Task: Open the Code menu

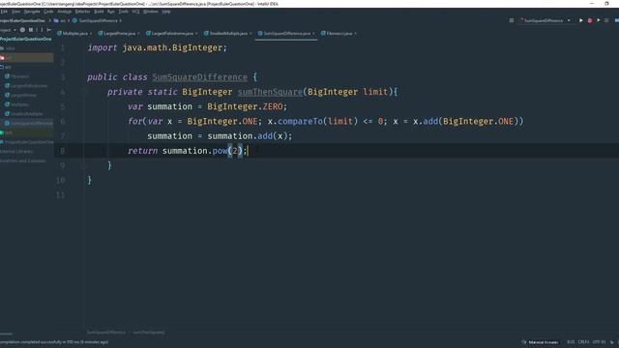Action: pos(48,12)
